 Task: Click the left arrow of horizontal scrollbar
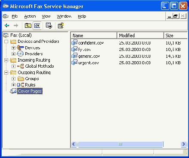tap(74, 144)
